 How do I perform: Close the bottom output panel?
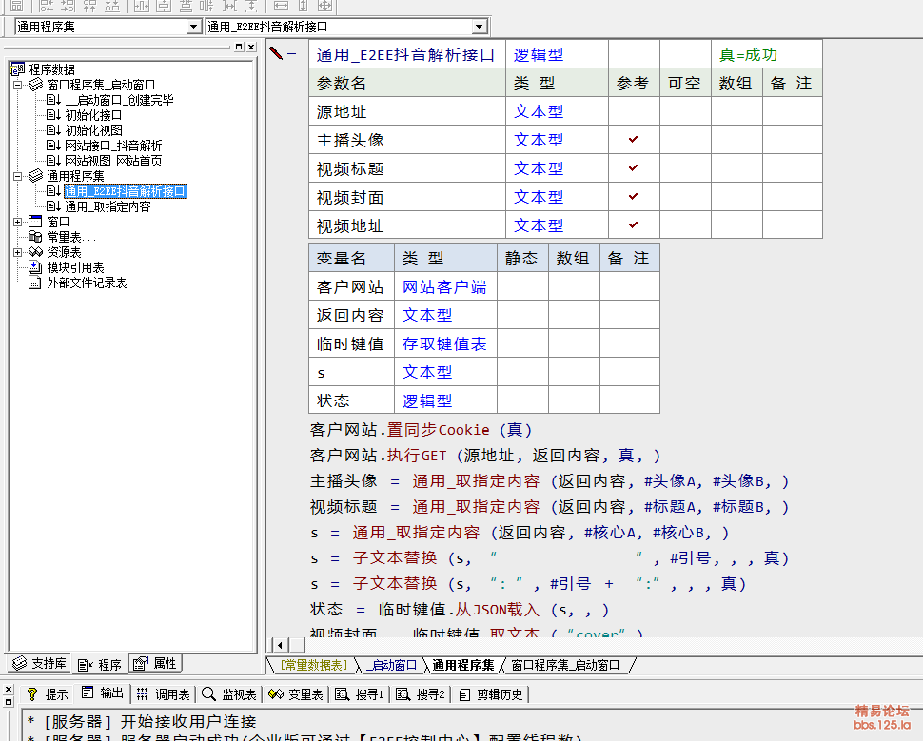coord(9,690)
